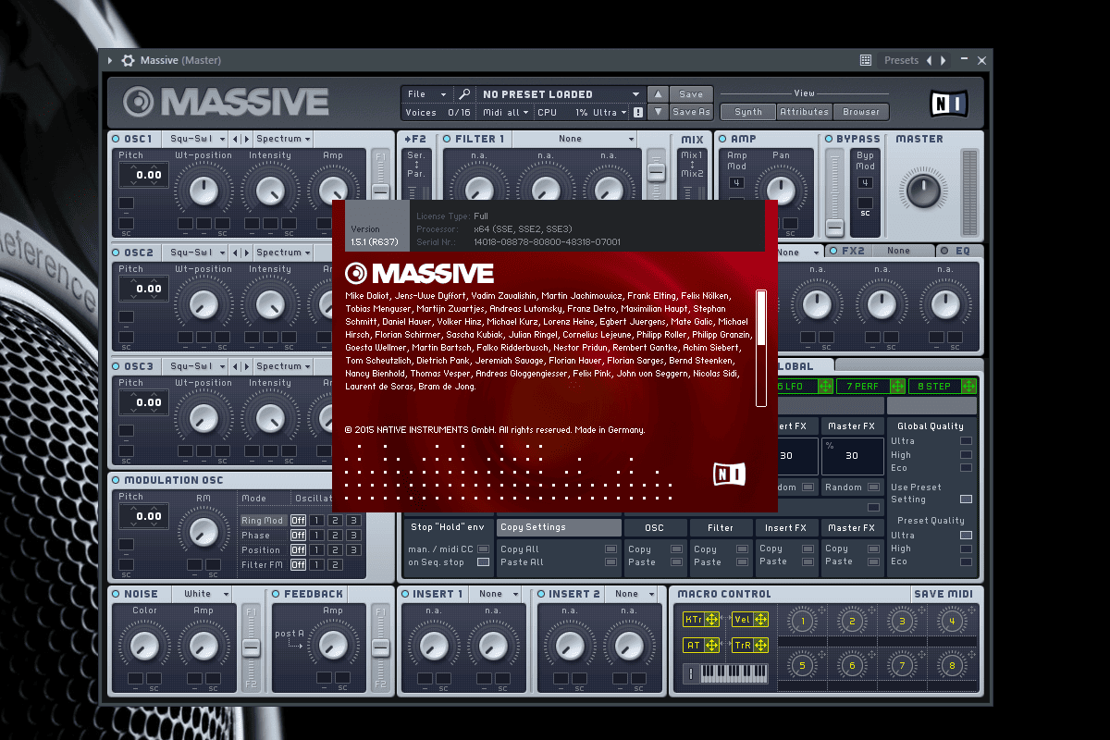
Task: Select the 8 STEP modulation tab
Action: point(943,387)
